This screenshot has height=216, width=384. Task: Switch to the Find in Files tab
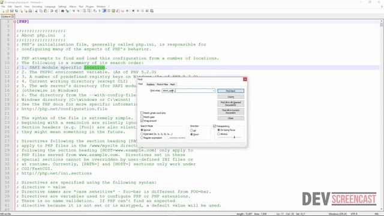[x=162, y=84]
